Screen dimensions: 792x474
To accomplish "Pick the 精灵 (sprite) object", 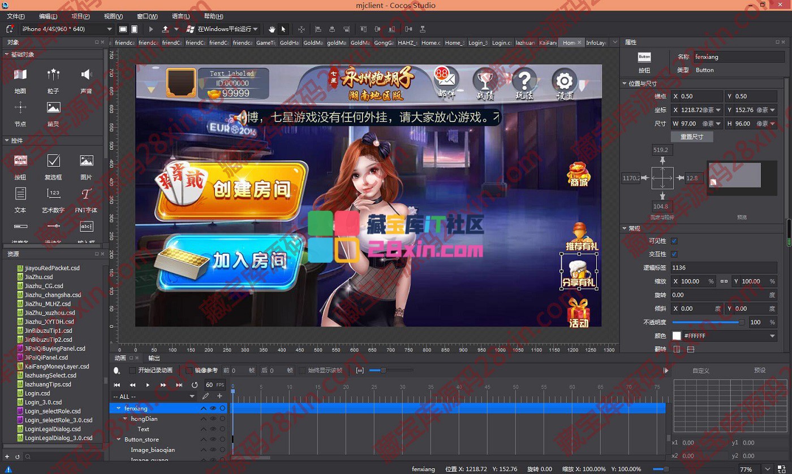I will click(53, 113).
